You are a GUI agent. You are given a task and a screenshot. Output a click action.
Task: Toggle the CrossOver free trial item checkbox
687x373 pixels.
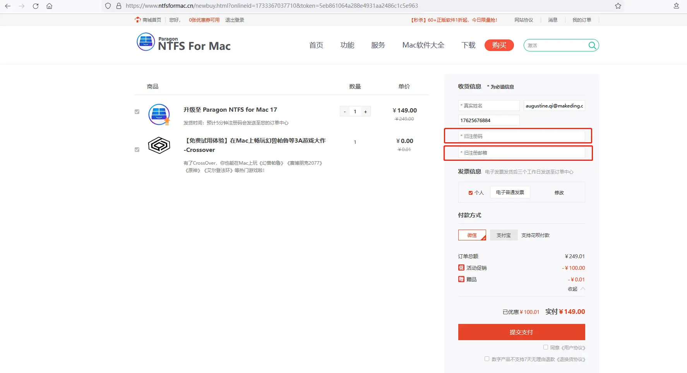(137, 150)
